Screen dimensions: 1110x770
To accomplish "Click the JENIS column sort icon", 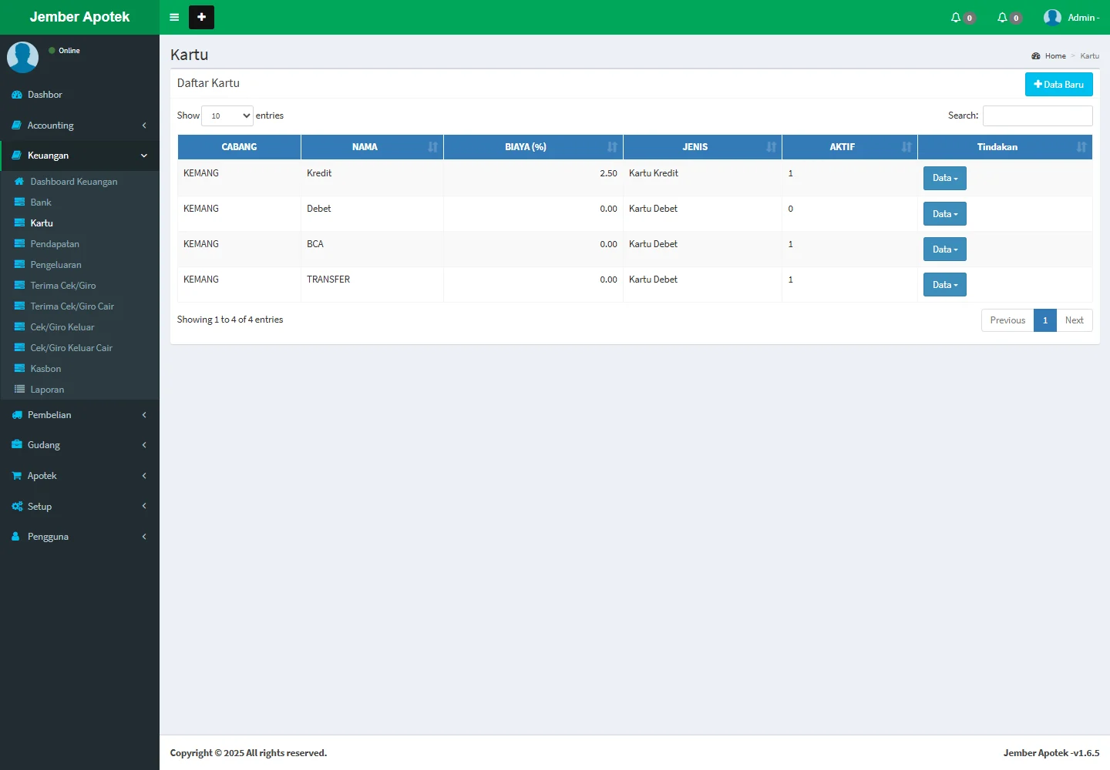I will point(771,147).
